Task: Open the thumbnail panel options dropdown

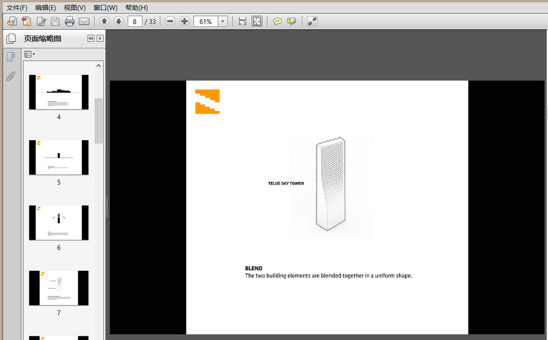Action: coord(30,54)
